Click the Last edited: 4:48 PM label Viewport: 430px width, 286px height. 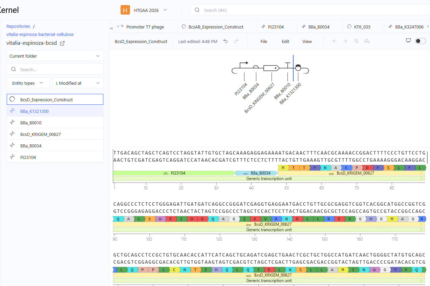point(198,41)
